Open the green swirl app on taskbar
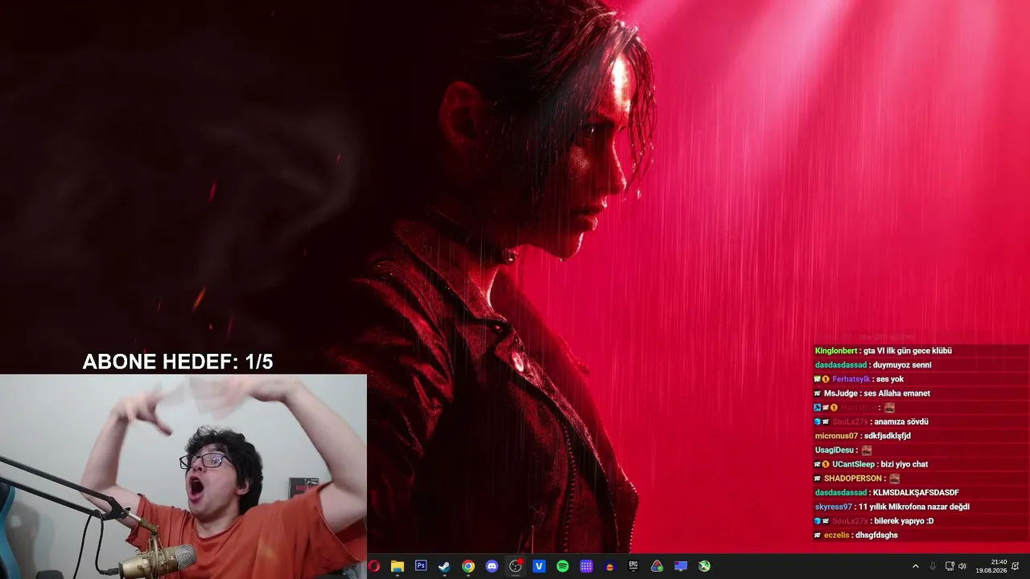1030x579 pixels. [705, 566]
